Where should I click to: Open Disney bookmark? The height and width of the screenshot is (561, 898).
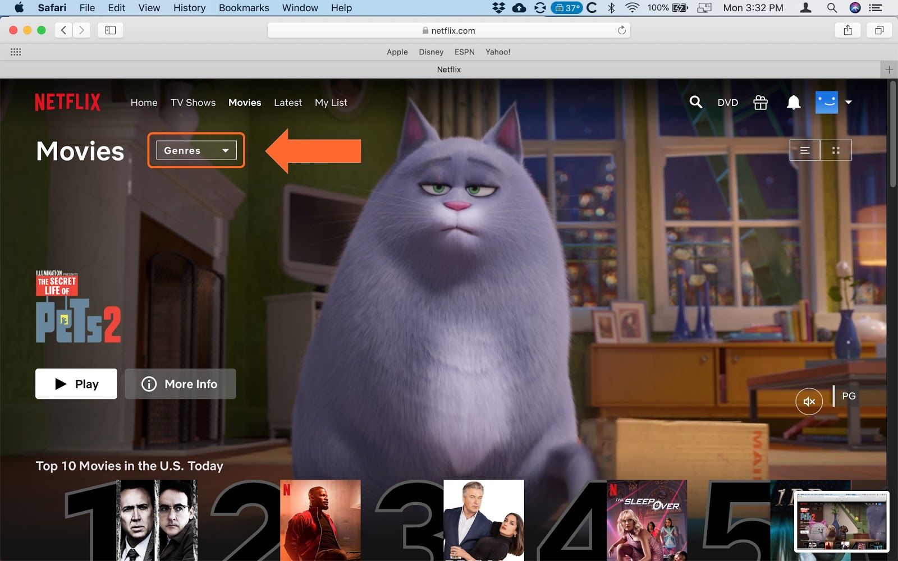click(x=431, y=52)
